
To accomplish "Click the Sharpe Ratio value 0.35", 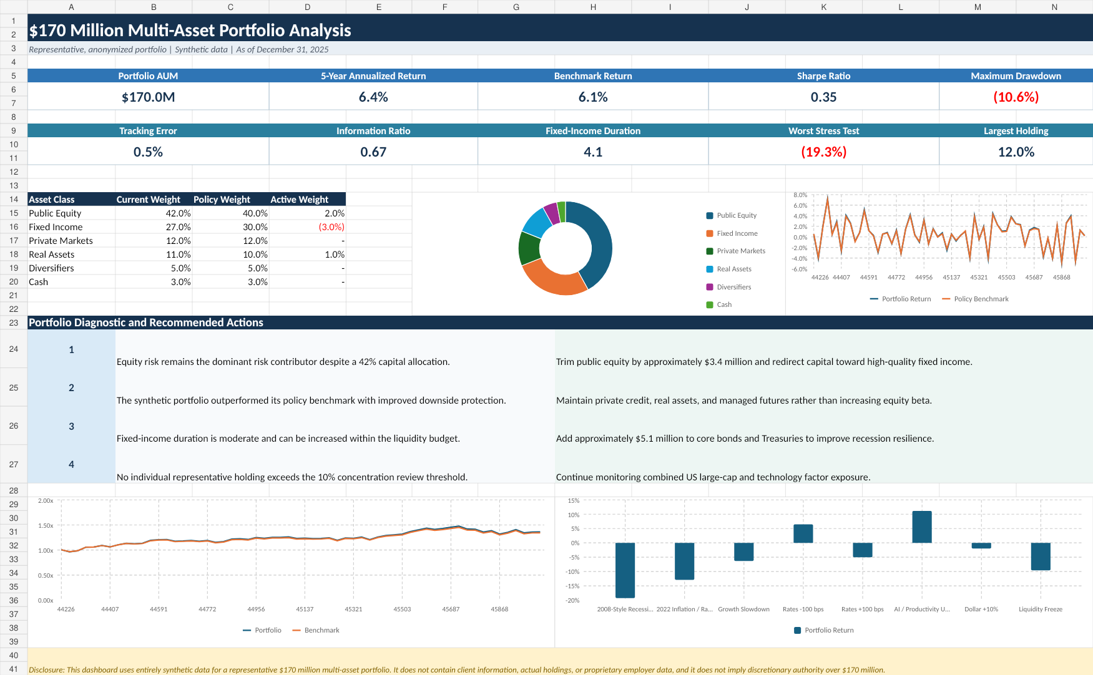I will 823,97.
